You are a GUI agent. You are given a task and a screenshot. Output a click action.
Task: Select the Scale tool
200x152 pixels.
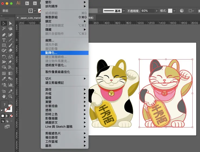[10, 57]
